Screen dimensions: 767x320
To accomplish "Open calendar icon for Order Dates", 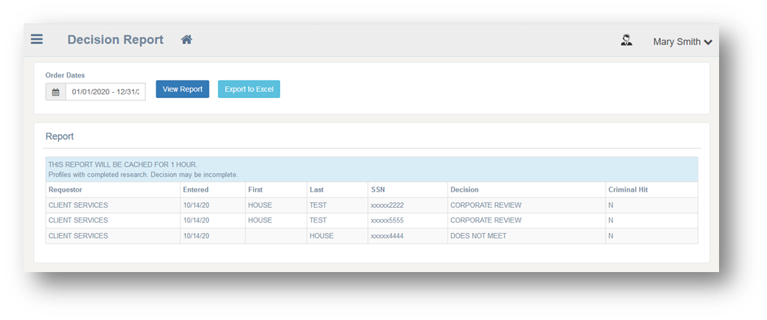I will [56, 91].
